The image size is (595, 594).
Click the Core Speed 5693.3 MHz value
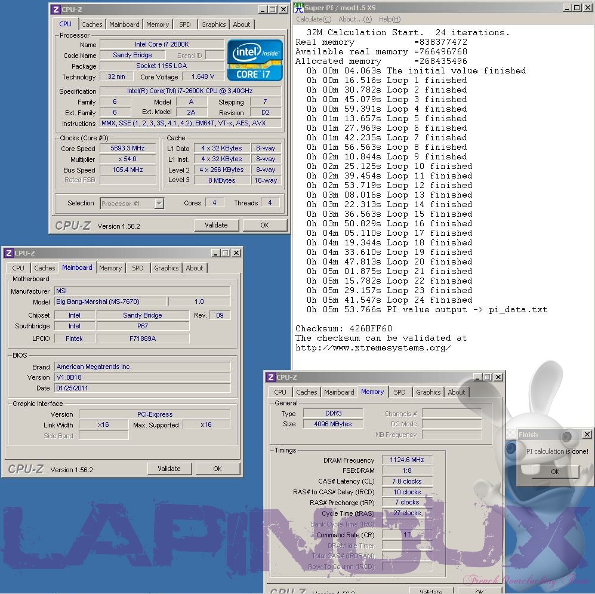tap(128, 149)
